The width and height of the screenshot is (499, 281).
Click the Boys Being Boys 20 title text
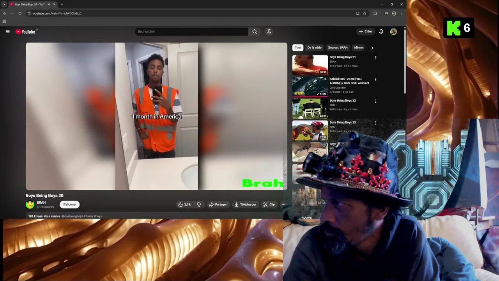pyautogui.click(x=44, y=196)
